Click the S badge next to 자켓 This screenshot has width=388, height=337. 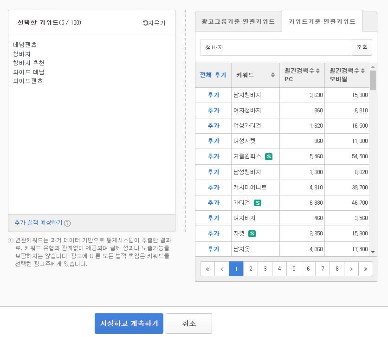coord(252,233)
